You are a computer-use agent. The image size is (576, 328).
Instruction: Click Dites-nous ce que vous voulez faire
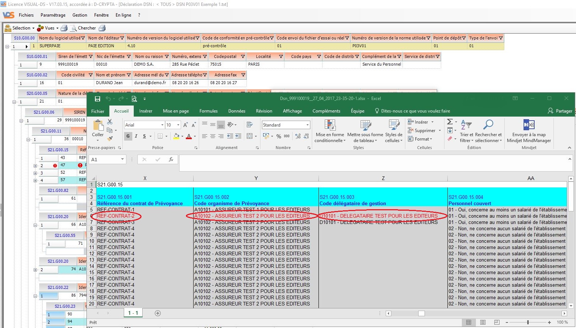point(413,111)
